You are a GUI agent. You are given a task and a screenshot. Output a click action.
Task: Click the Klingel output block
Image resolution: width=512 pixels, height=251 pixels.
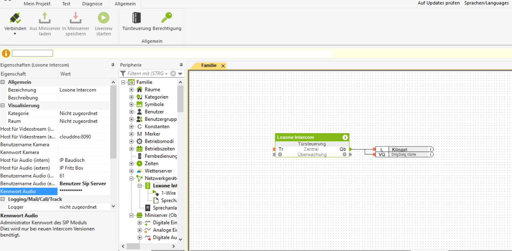pyautogui.click(x=404, y=149)
